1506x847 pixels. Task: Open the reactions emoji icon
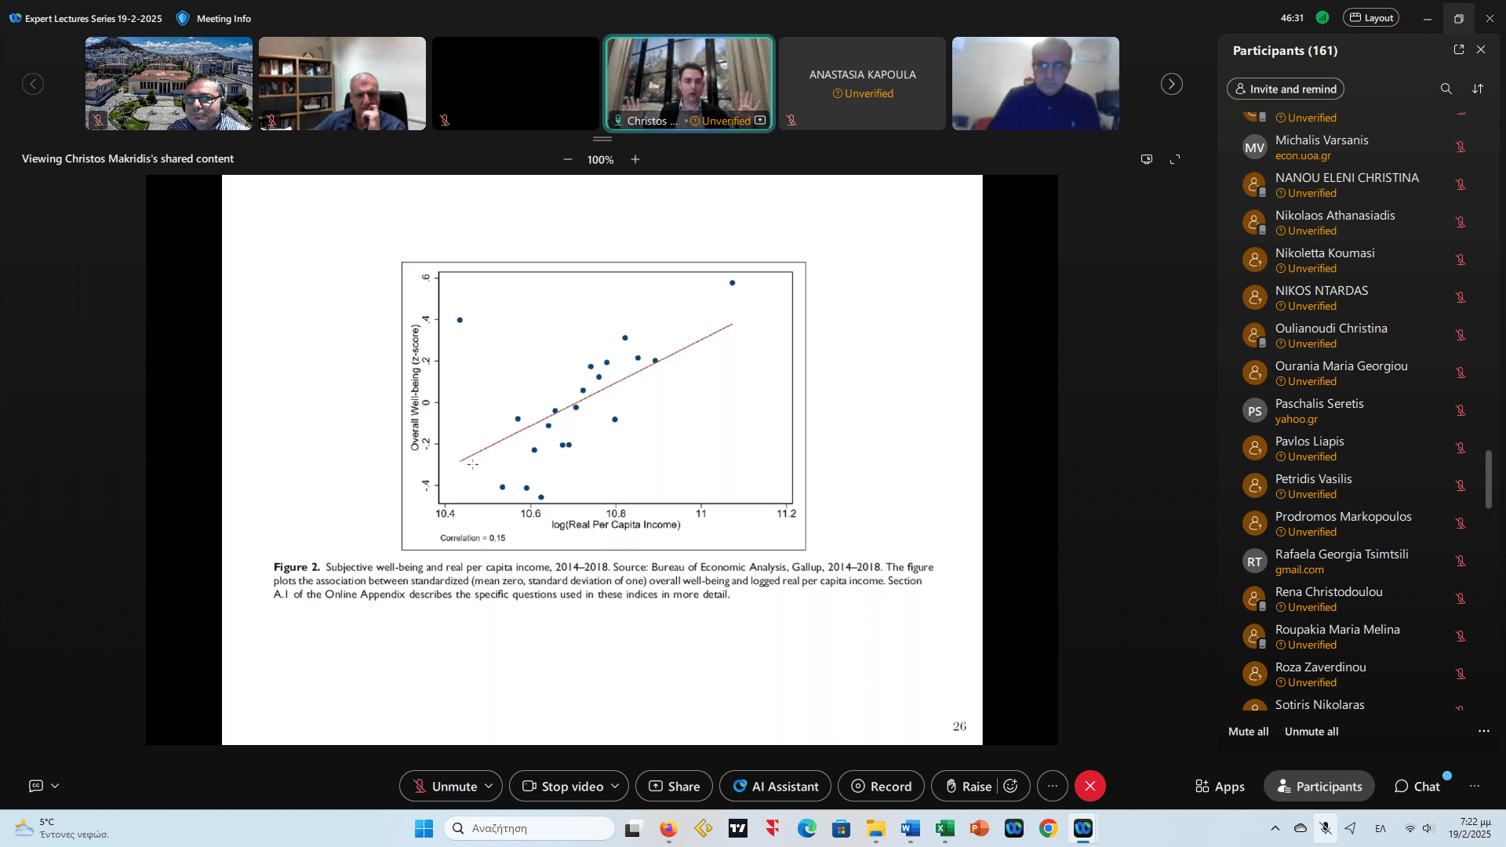point(1011,786)
